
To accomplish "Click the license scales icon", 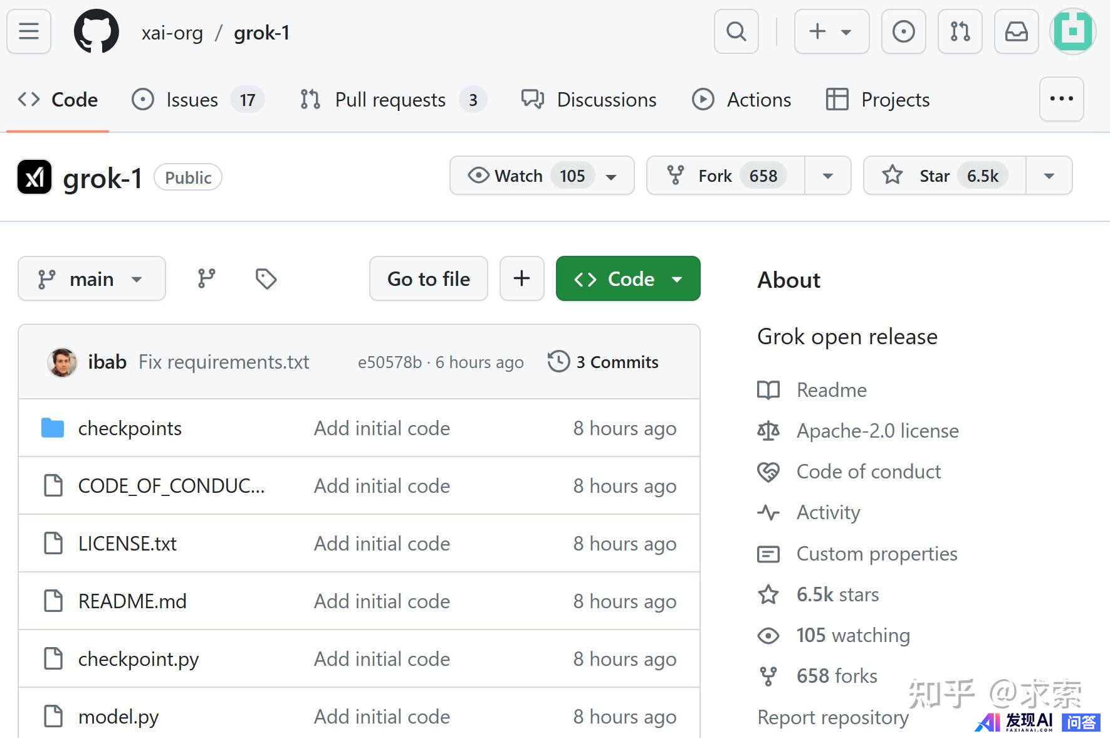I will pyautogui.click(x=768, y=431).
